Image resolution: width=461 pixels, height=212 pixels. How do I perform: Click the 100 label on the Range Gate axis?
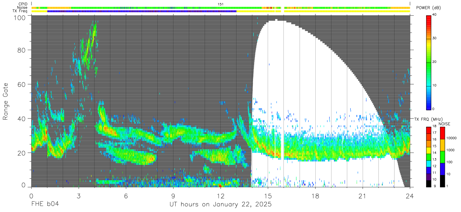pyautogui.click(x=20, y=17)
